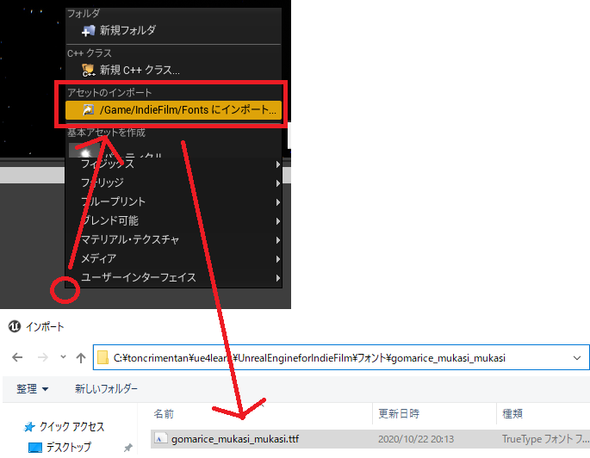The height and width of the screenshot is (458, 590).
Task: Open the 整理 organize dropdown
Action: pos(33,389)
